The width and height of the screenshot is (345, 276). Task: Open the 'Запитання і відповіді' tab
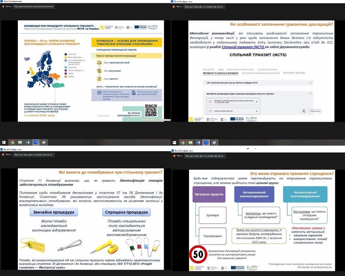tap(293, 73)
